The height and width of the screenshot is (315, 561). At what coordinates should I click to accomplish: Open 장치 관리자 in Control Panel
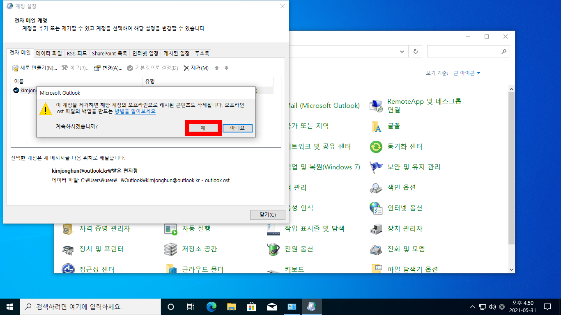click(396, 228)
